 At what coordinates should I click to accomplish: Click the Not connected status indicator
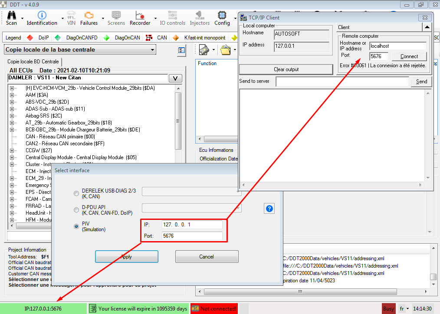pos(214,309)
